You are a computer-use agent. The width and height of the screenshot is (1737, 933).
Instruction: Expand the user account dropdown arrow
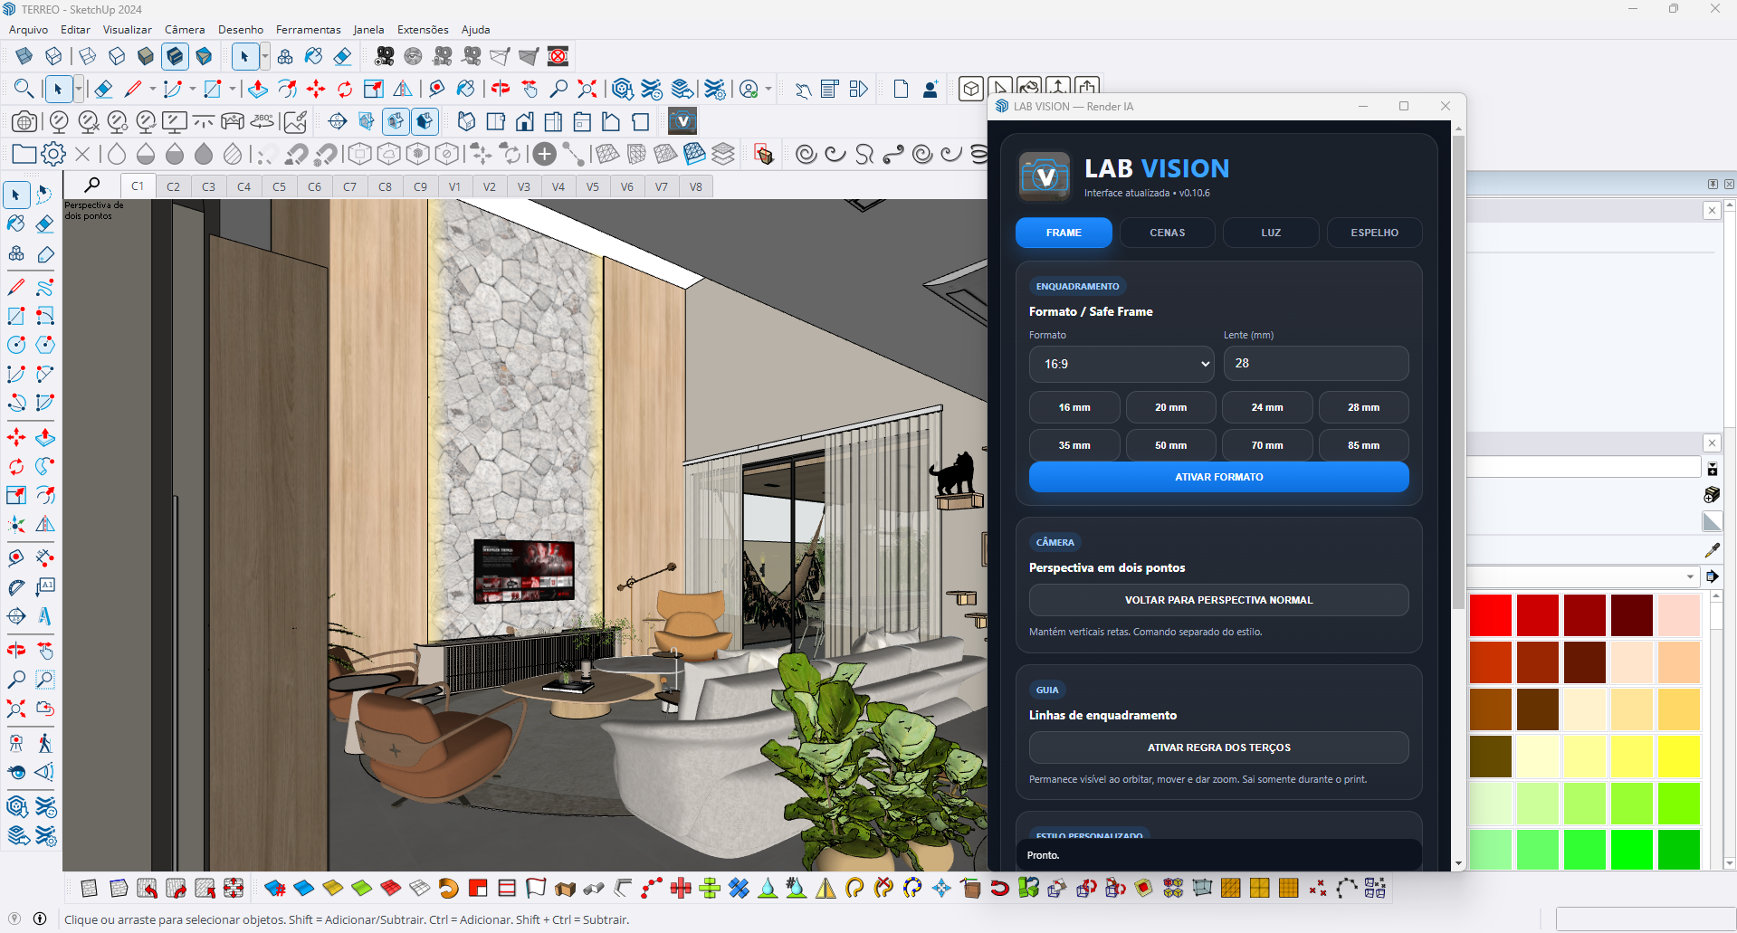click(x=768, y=89)
